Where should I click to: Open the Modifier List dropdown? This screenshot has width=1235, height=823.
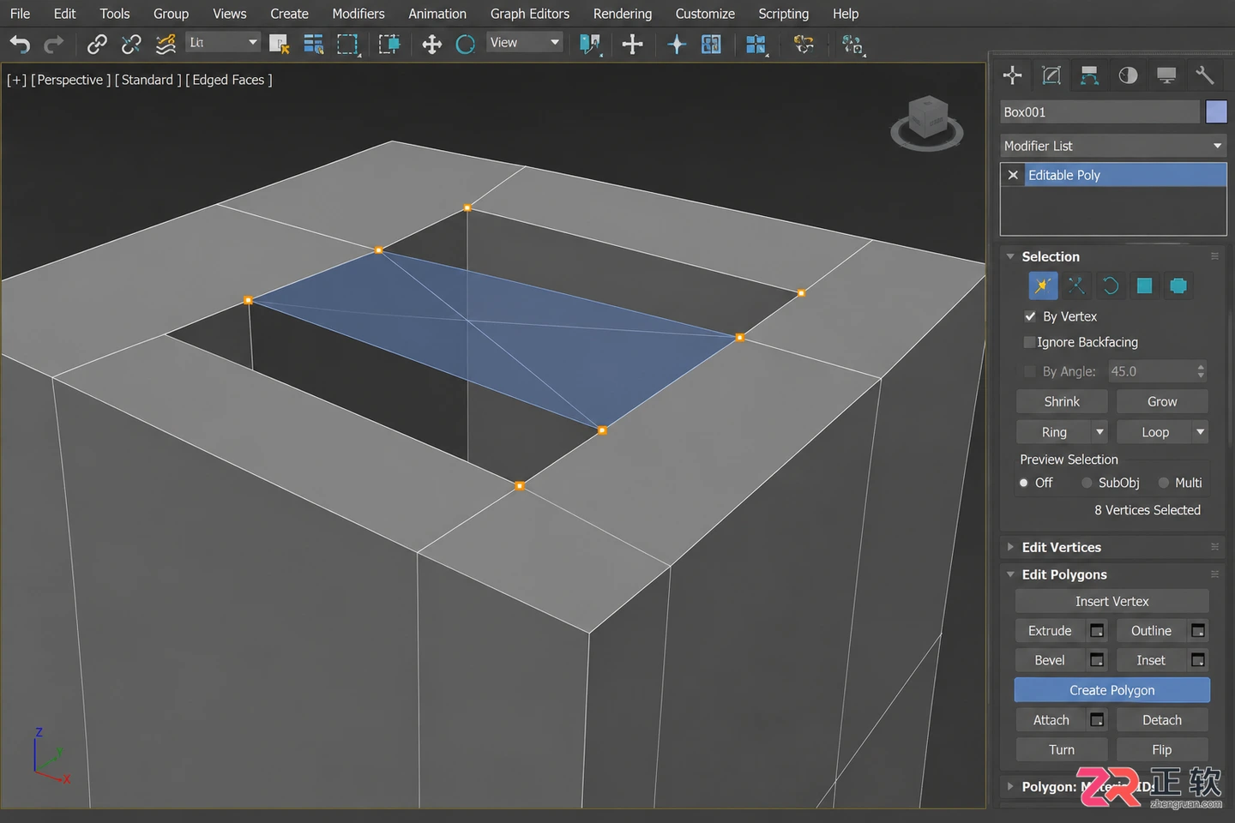coord(1113,146)
